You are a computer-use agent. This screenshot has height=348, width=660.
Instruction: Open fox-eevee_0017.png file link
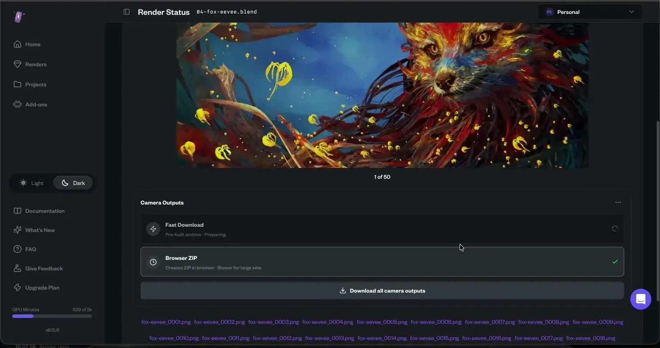(x=539, y=338)
